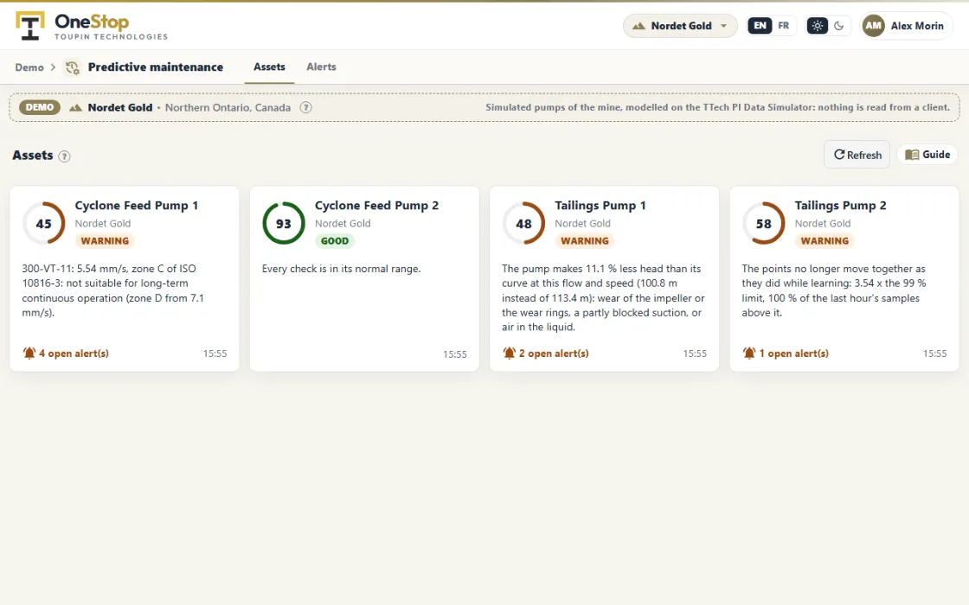Open the Tailings Pump 2 card title

840,206
